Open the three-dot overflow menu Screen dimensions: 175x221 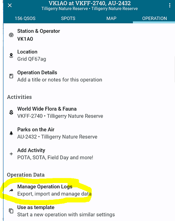point(170,5)
